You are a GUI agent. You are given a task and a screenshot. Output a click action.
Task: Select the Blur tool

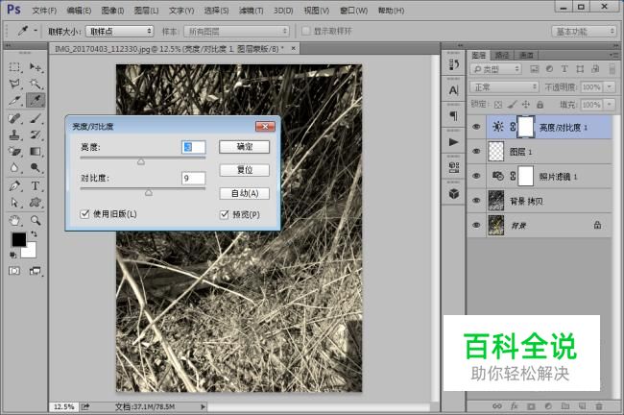point(14,168)
